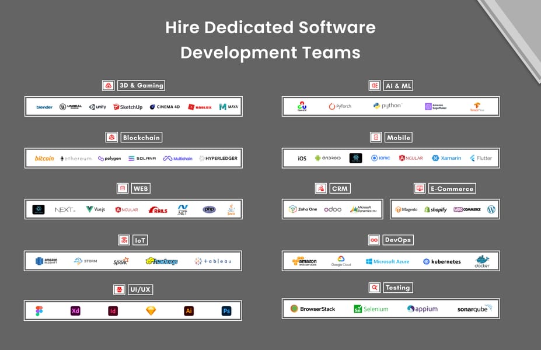Select the Selenium logo

(371, 309)
